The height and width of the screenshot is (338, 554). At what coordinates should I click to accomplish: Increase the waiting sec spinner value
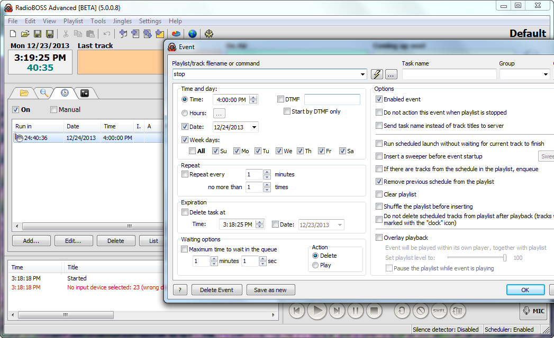(x=263, y=259)
